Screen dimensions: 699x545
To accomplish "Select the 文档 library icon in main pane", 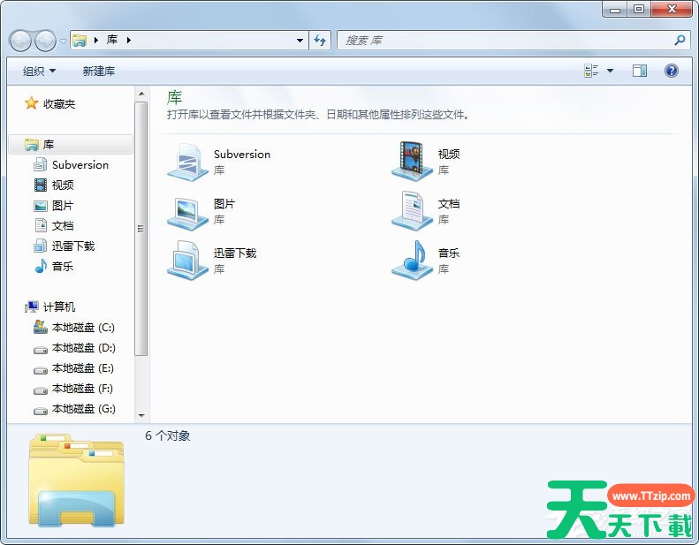I will pyautogui.click(x=412, y=211).
